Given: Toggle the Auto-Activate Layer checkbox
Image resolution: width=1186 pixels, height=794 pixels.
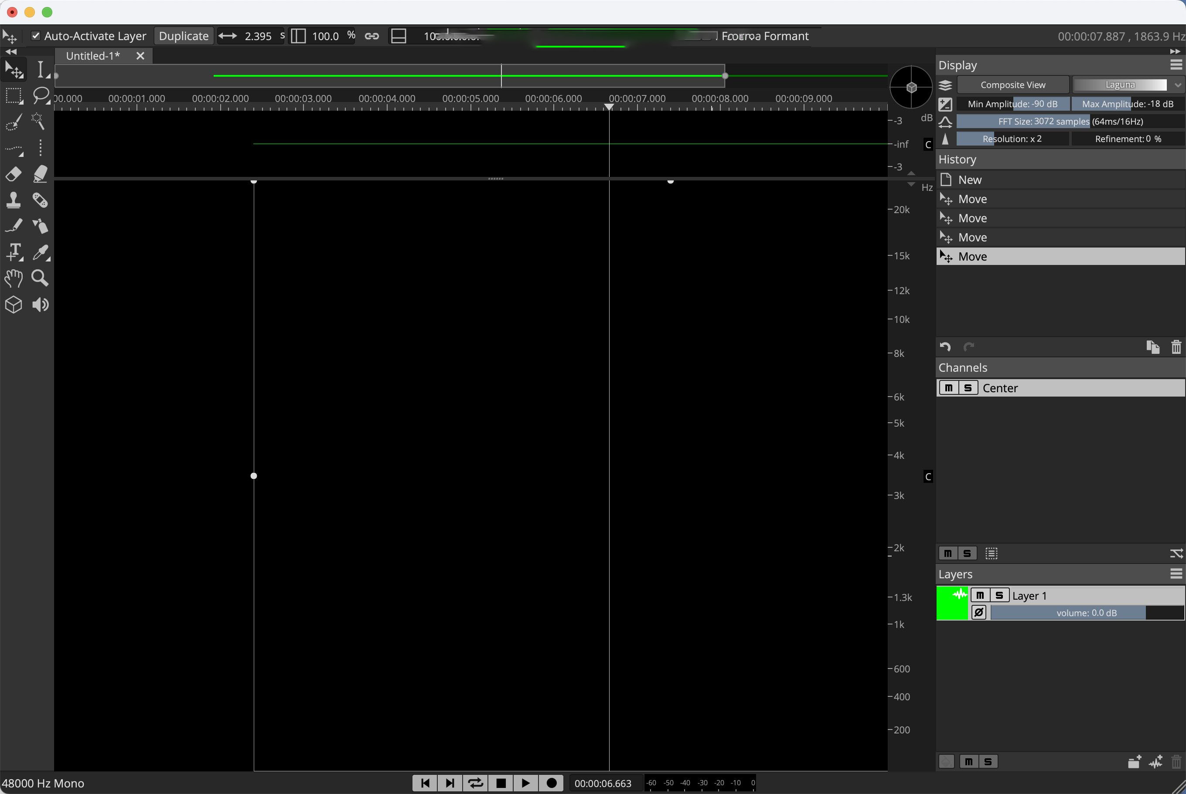Looking at the screenshot, I should click(x=35, y=35).
